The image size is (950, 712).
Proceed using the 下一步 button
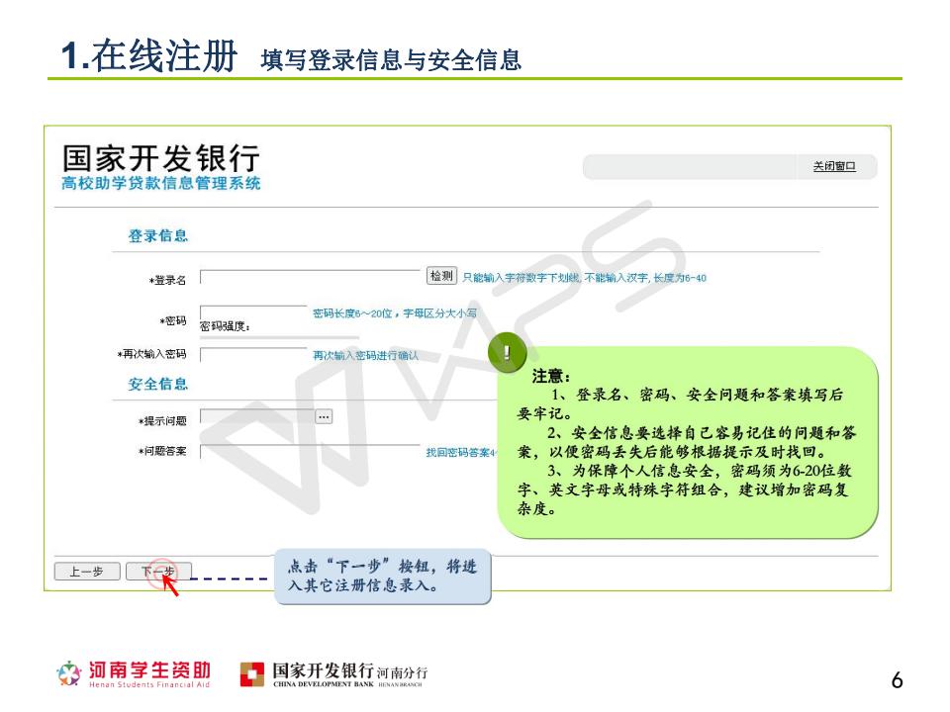point(158,572)
